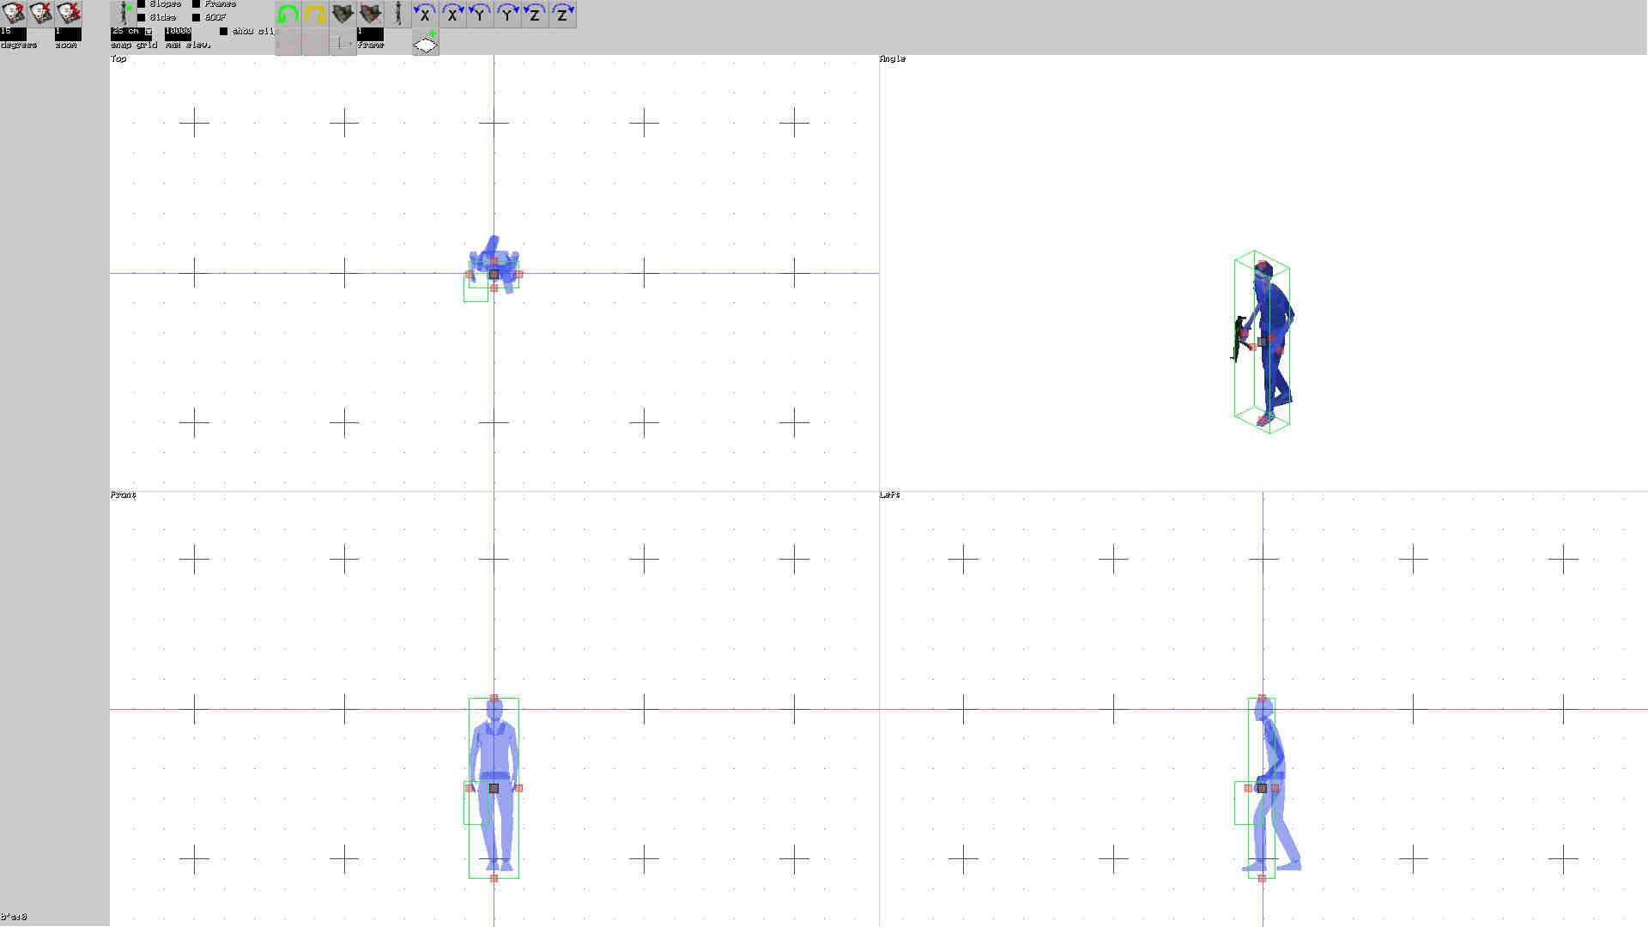Rotate clockwise around Z axis
Viewport: 1648px width, 927px height.
(563, 14)
